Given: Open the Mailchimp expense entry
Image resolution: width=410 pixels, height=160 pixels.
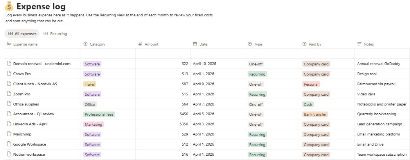Looking at the screenshot, I should coord(22,134).
